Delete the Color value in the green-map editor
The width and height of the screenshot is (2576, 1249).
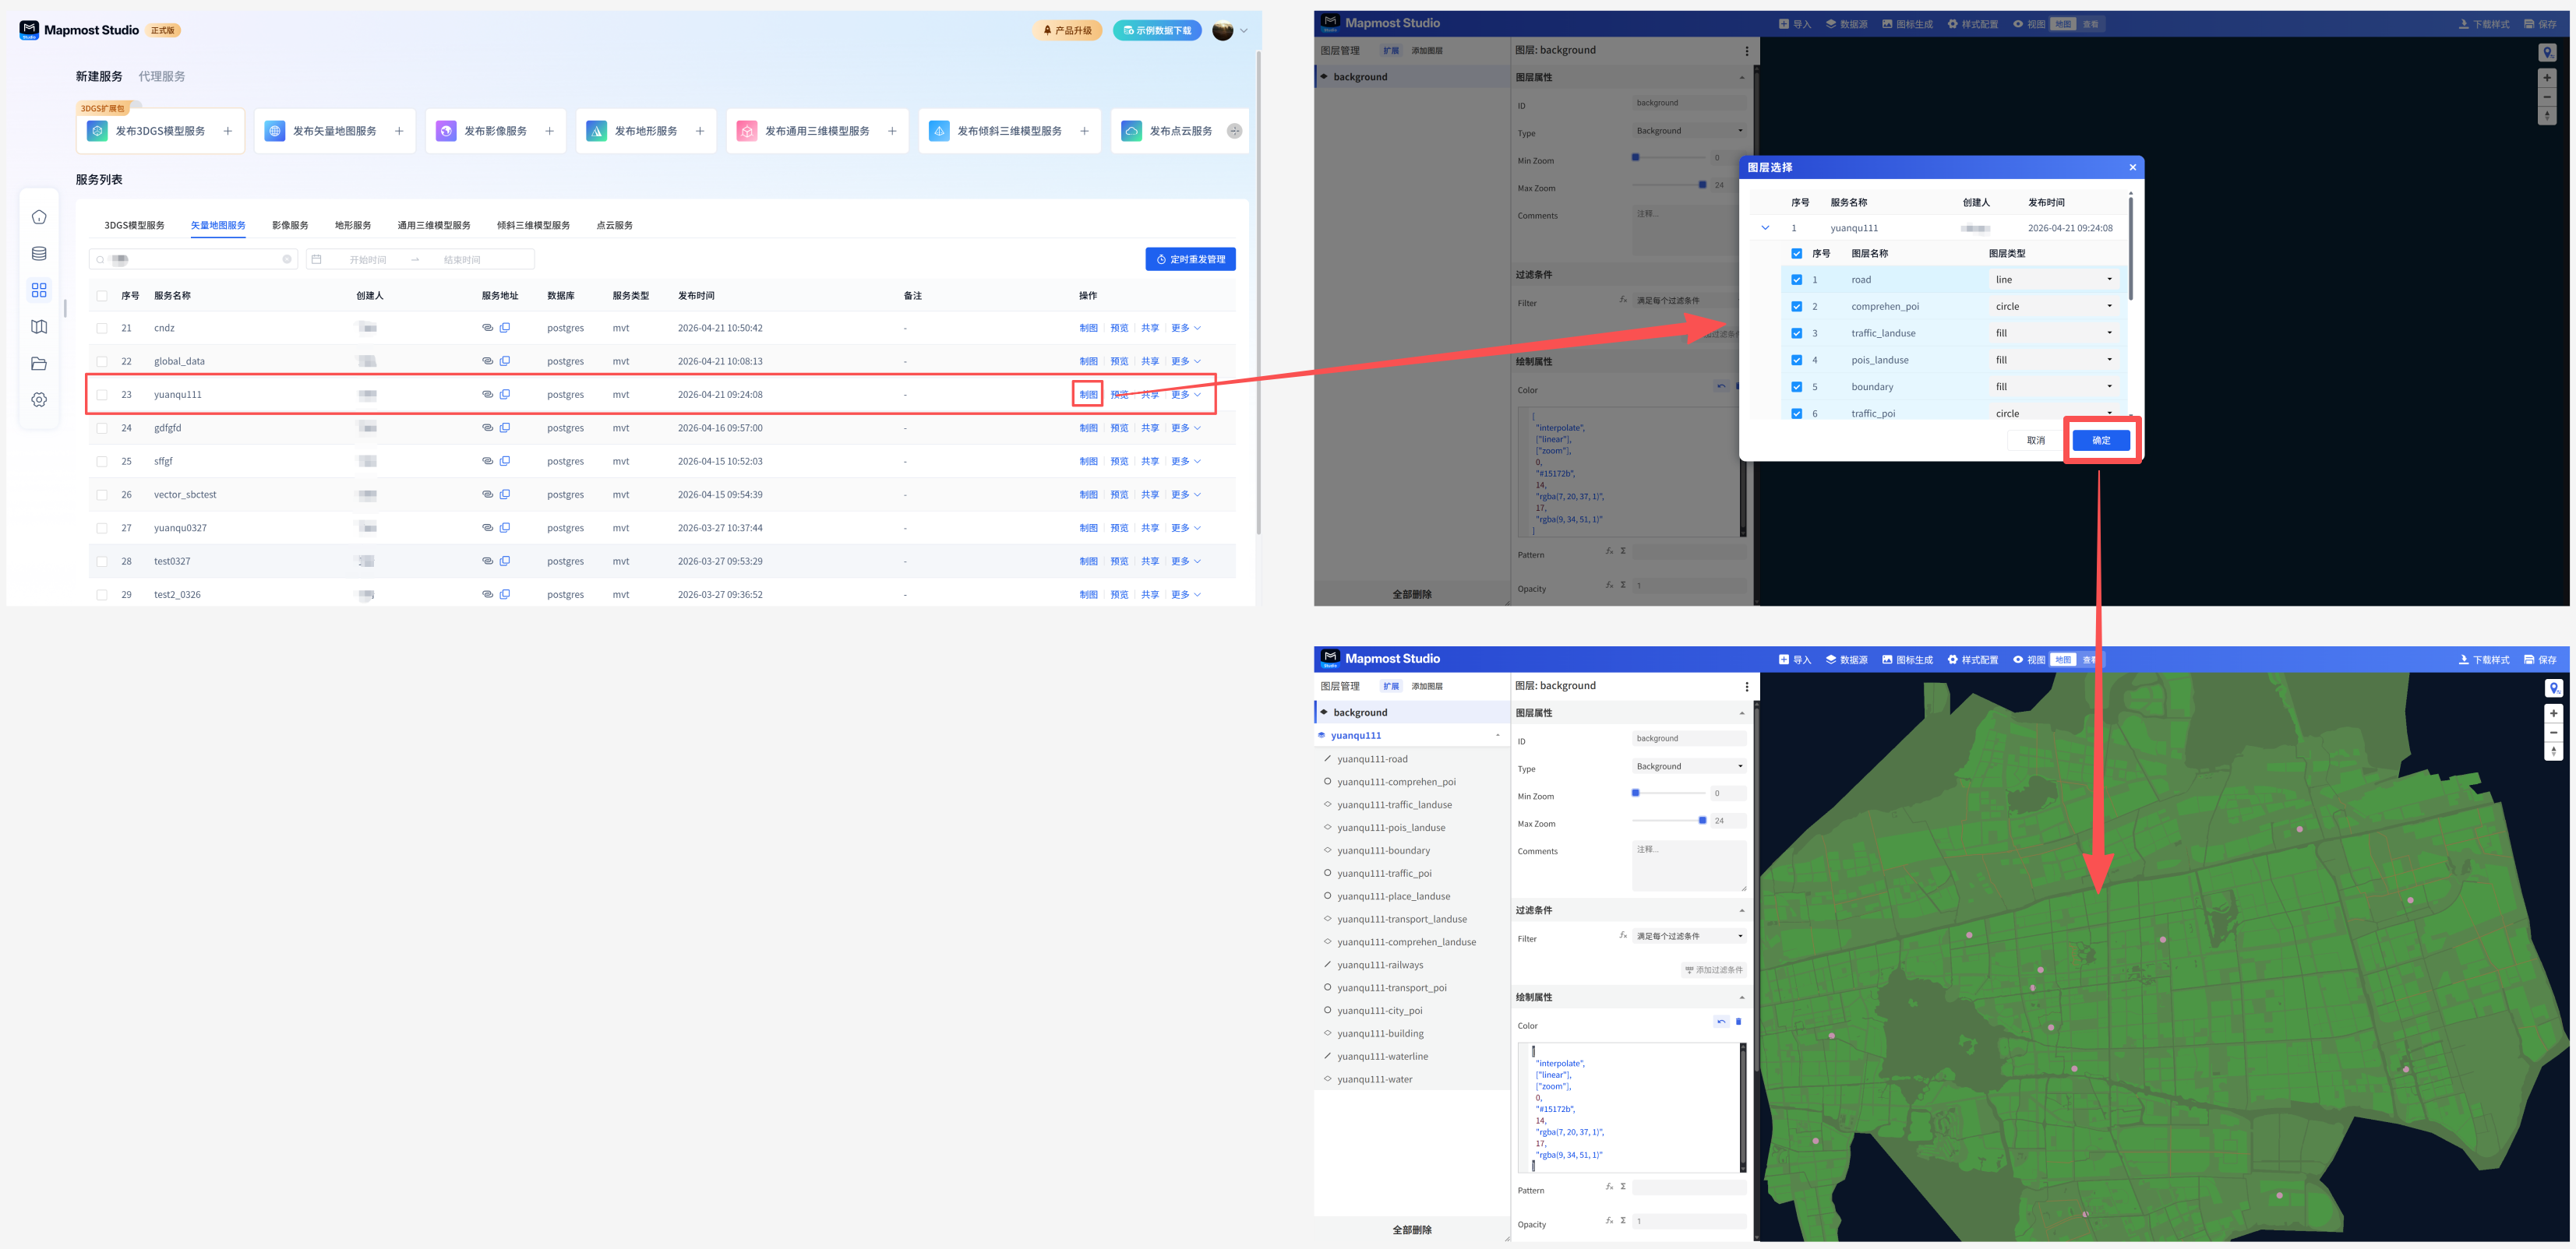coord(1738,1021)
